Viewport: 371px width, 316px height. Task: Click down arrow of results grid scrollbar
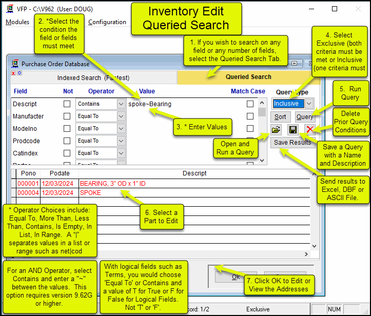[x=314, y=246]
